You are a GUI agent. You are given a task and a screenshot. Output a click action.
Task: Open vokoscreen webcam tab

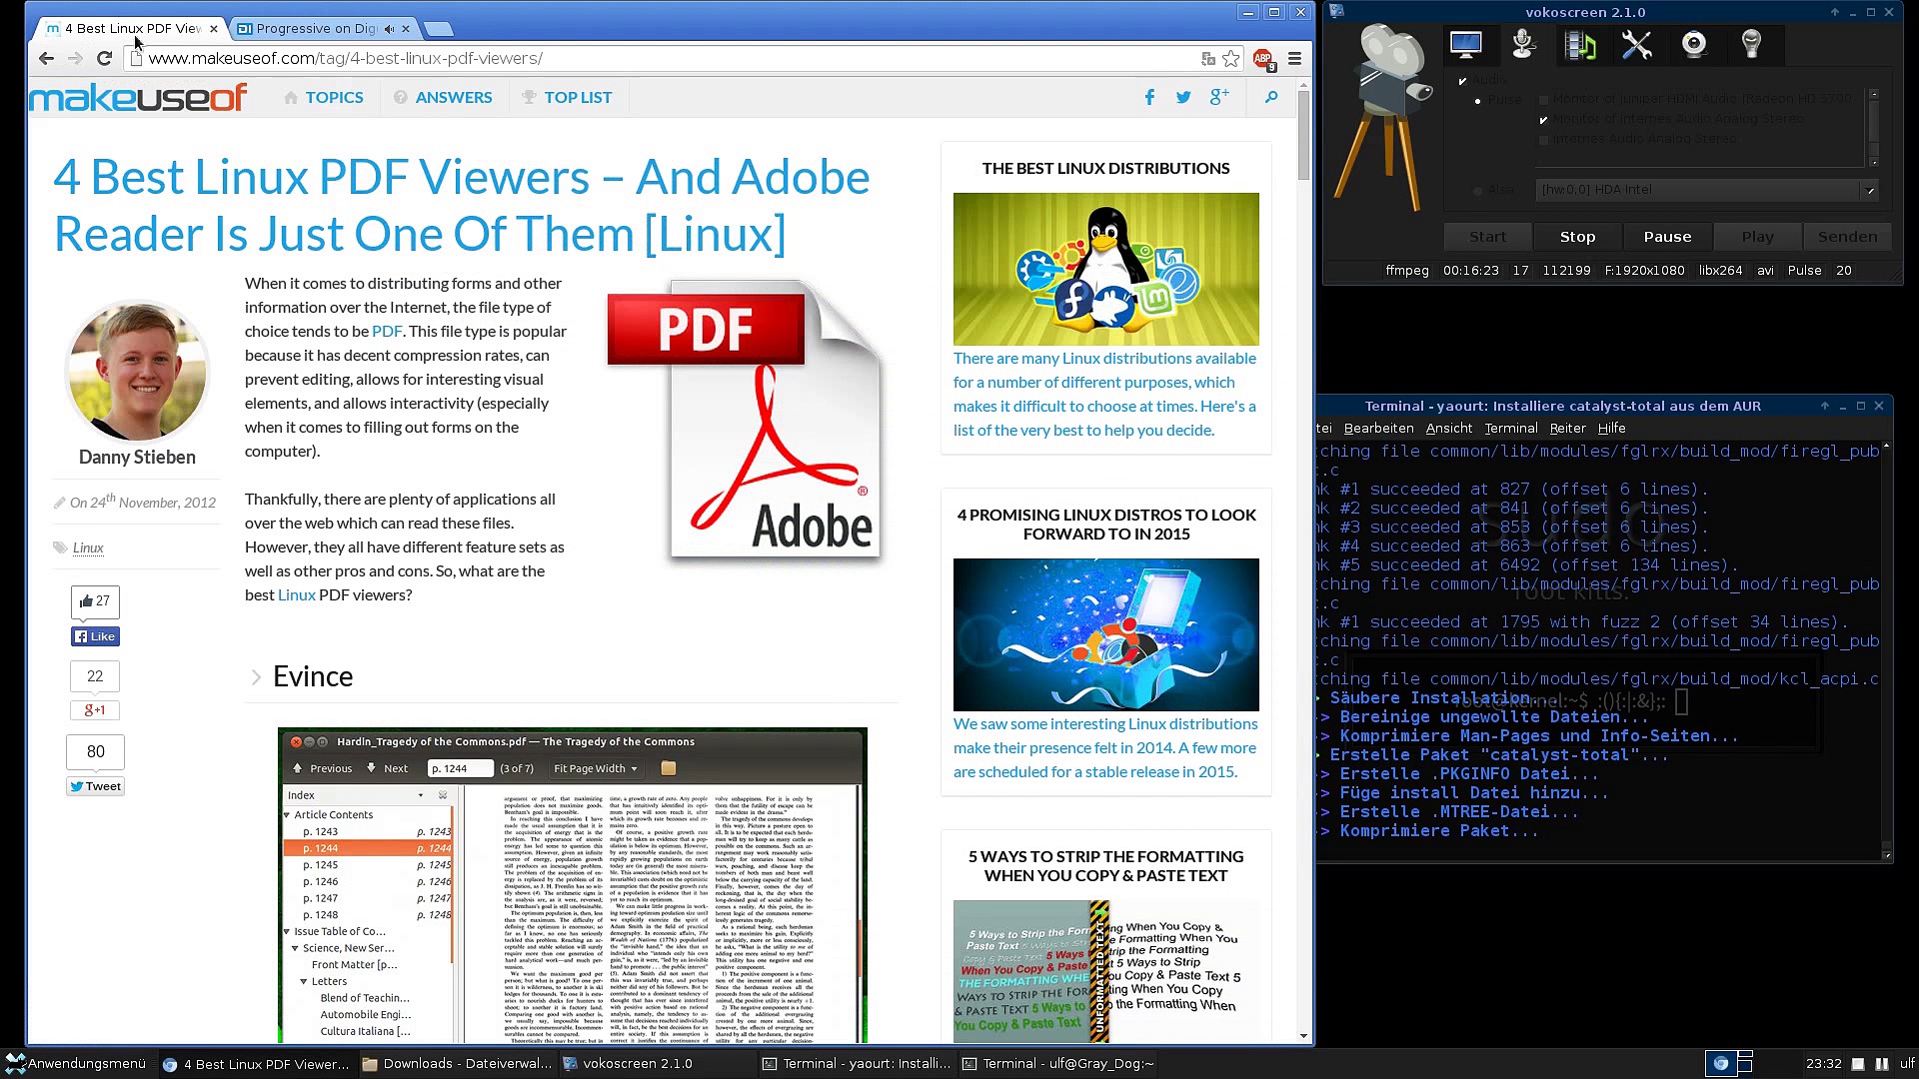click(x=1694, y=45)
